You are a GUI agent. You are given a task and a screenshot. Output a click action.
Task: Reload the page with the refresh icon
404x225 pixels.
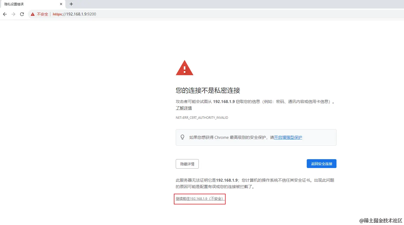(22, 14)
